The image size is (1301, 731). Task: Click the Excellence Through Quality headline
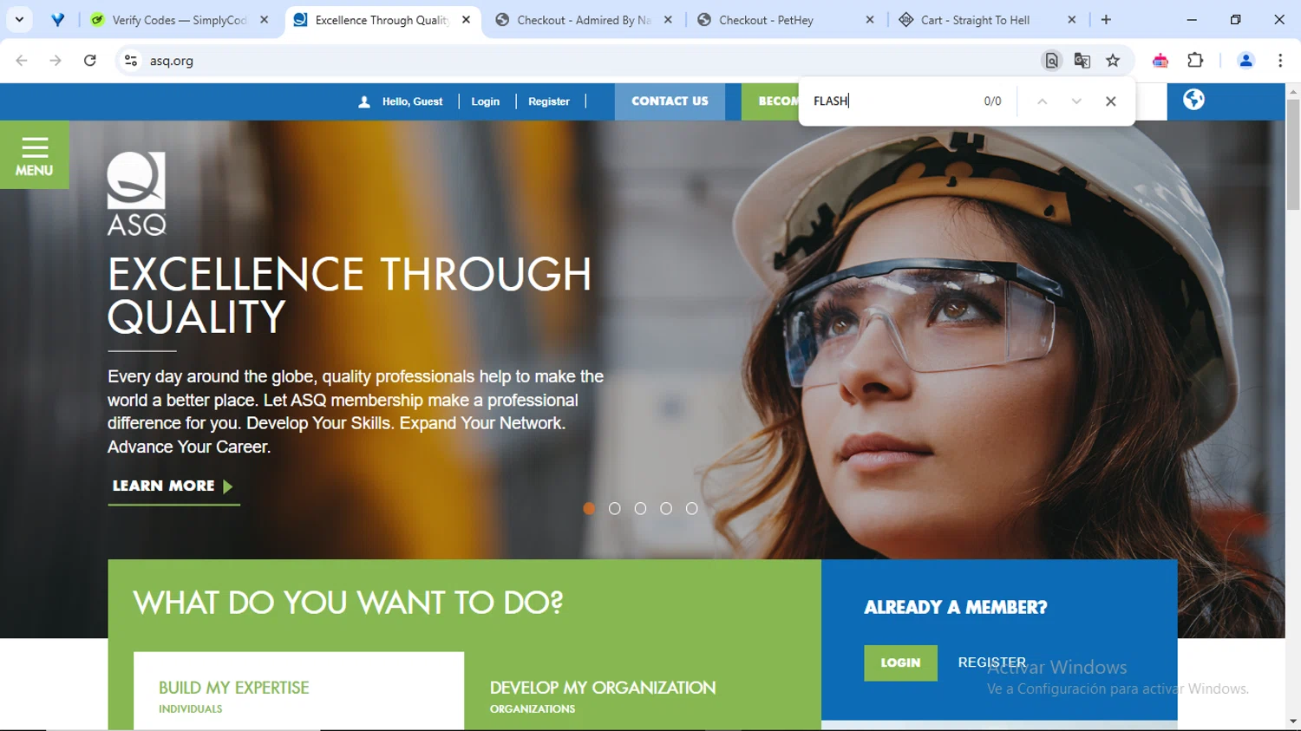click(x=350, y=296)
